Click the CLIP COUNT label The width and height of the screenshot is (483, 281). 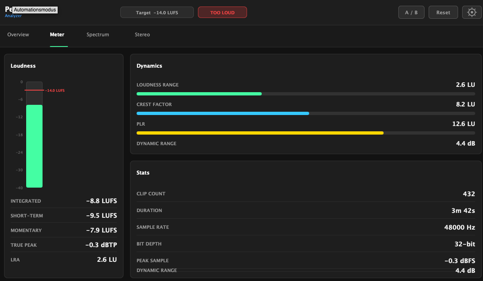[x=151, y=194]
